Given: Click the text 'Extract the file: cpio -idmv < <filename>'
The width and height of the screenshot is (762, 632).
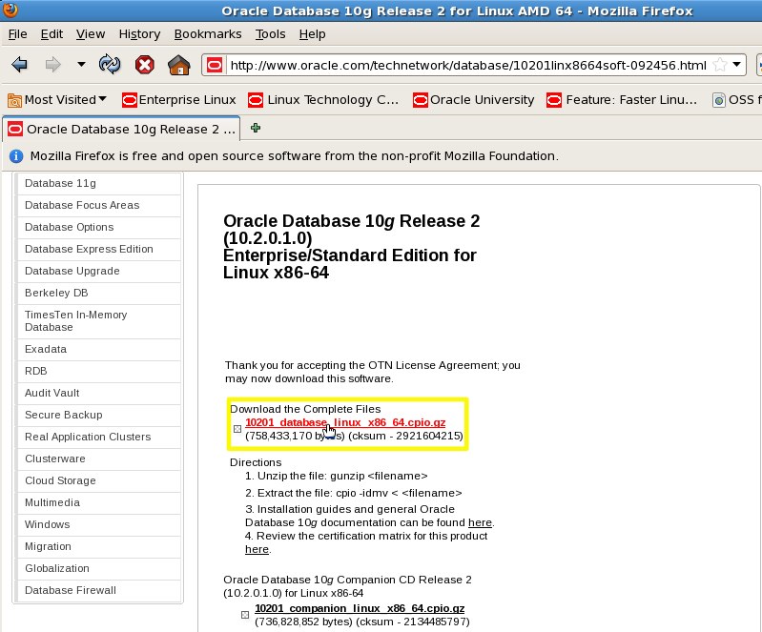Looking at the screenshot, I should (x=360, y=493).
